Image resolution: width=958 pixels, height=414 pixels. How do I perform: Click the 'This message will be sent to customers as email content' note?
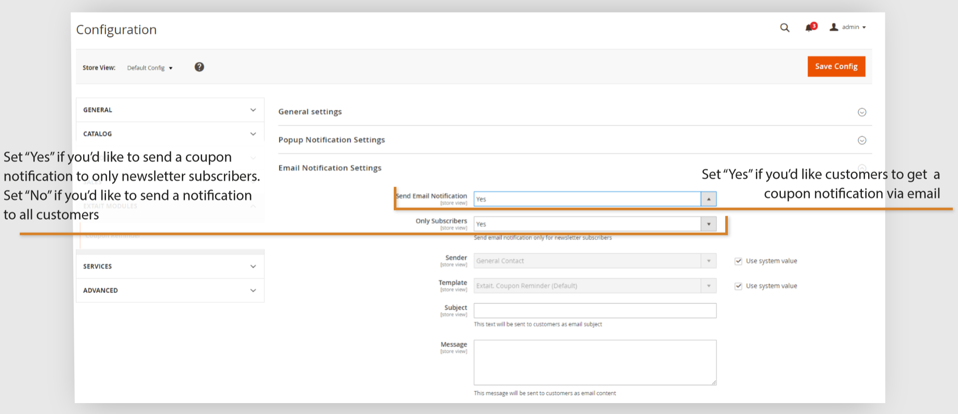(545, 393)
